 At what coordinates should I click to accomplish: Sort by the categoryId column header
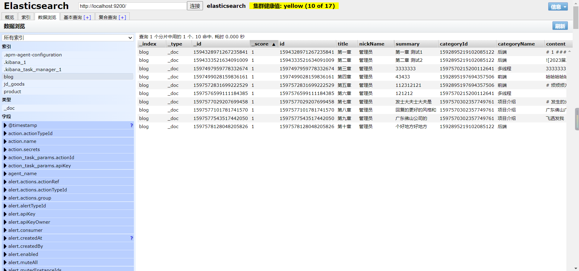(x=467, y=44)
